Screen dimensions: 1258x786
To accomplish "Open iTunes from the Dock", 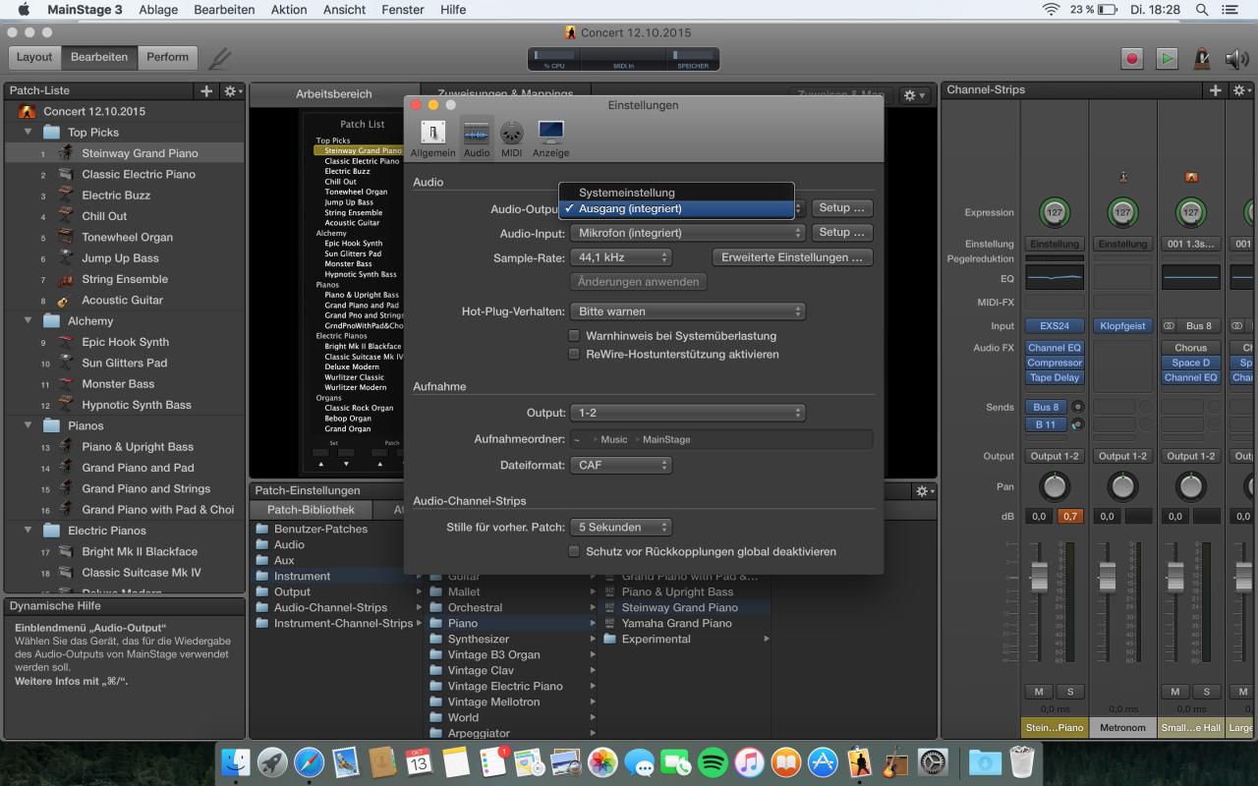I will [x=749, y=761].
